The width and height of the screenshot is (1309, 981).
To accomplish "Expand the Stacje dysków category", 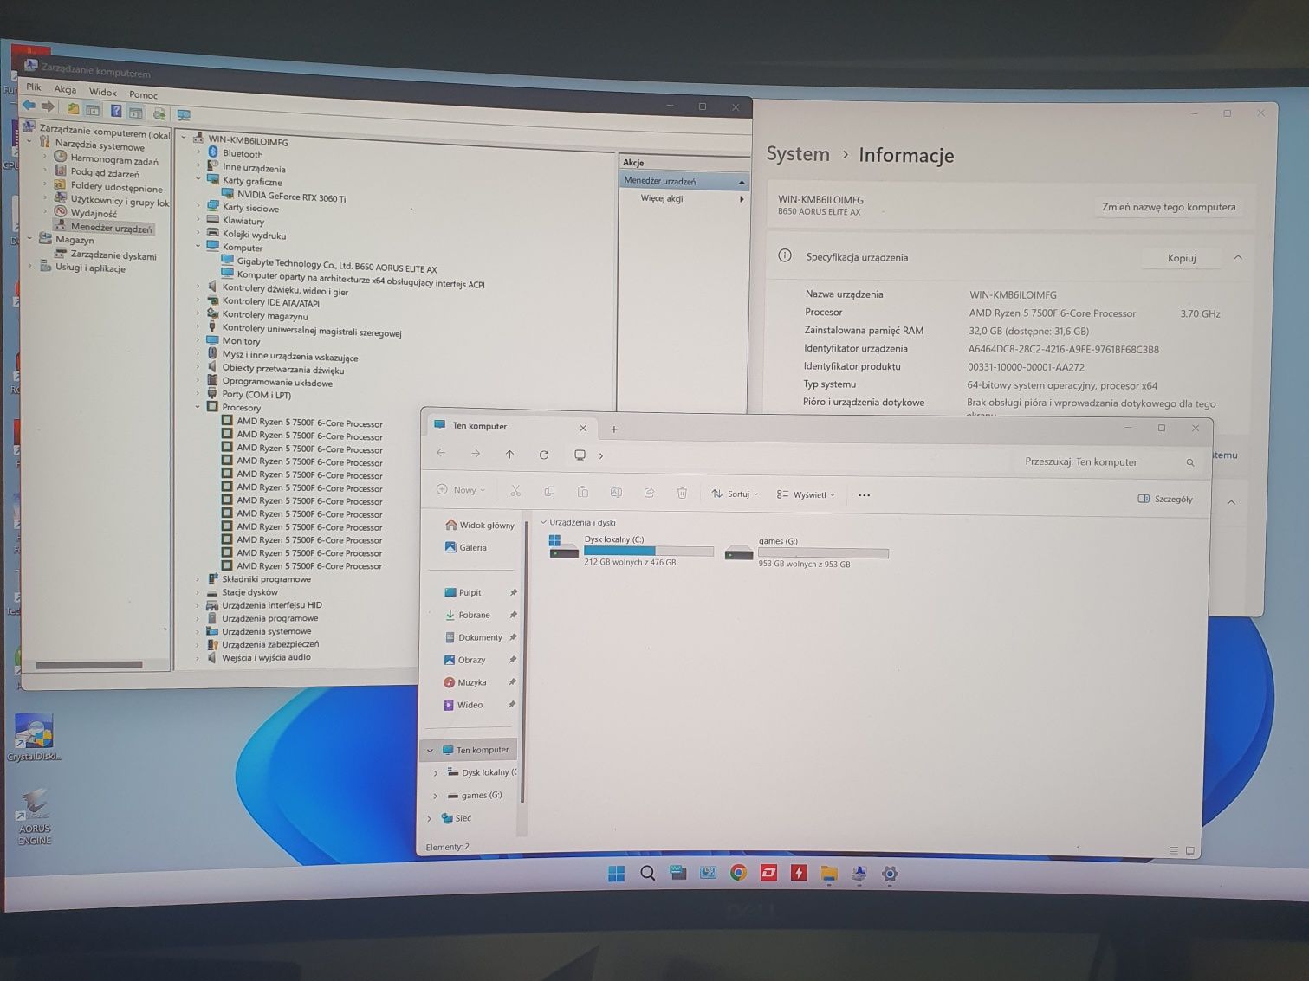I will 198,592.
